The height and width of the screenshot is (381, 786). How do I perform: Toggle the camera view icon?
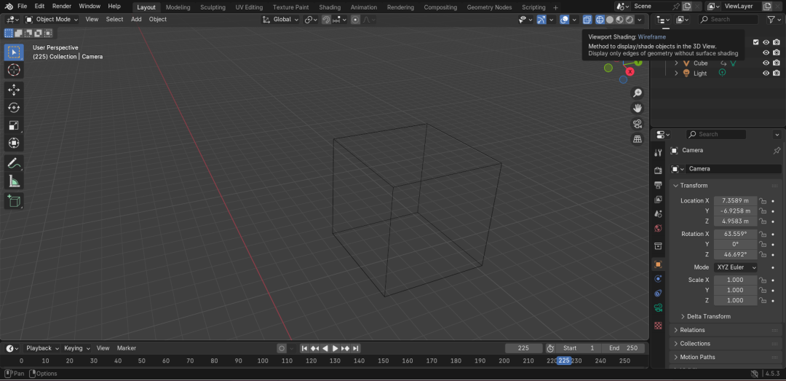(x=638, y=124)
